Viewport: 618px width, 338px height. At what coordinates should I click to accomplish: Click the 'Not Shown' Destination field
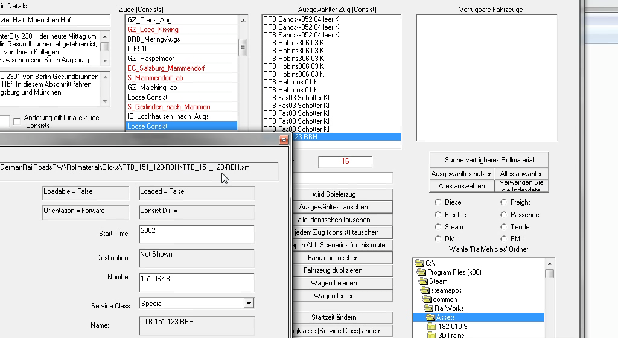pos(197,258)
